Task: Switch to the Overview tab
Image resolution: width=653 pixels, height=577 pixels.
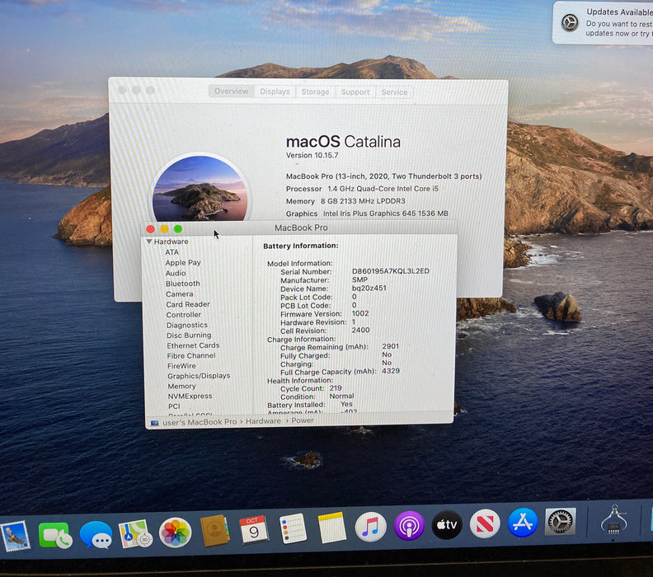Action: coord(231,91)
